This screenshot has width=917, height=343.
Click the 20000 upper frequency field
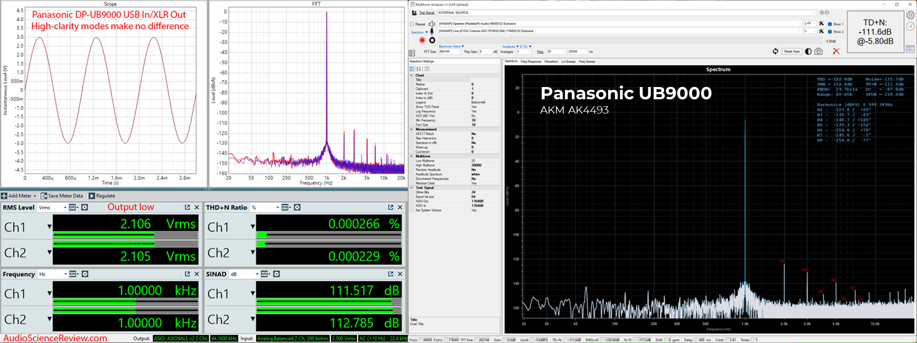coord(577,52)
